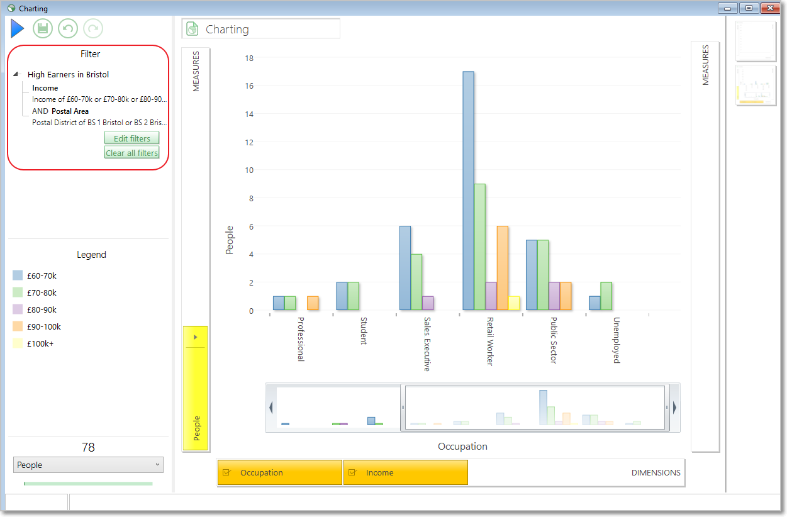Click the Legend heading
The width and height of the screenshot is (787, 517).
point(91,255)
